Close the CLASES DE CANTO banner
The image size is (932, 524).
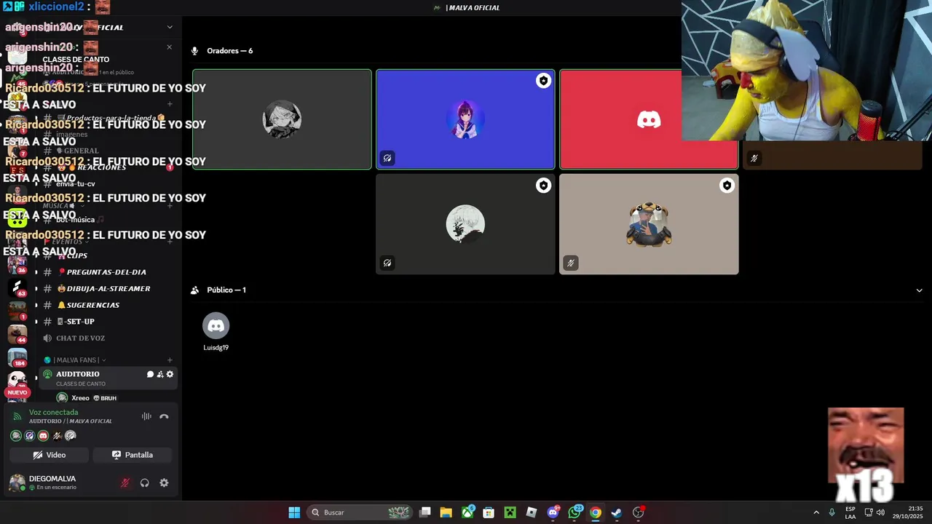pyautogui.click(x=170, y=47)
